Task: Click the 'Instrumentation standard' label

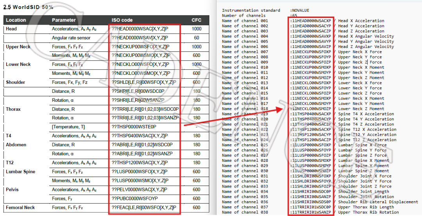Action: coord(251,10)
